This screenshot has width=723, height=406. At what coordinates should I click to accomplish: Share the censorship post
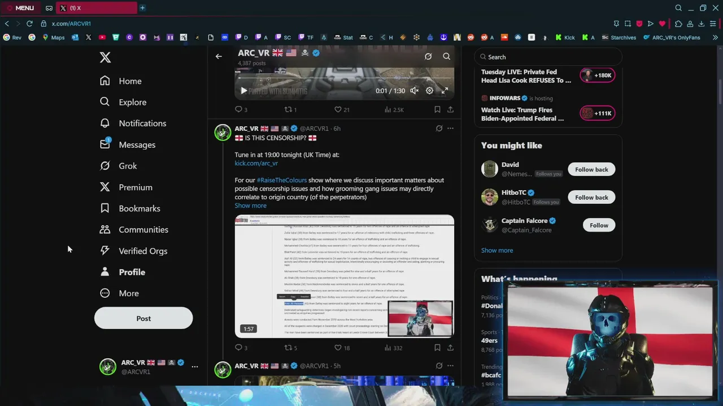[450, 348]
